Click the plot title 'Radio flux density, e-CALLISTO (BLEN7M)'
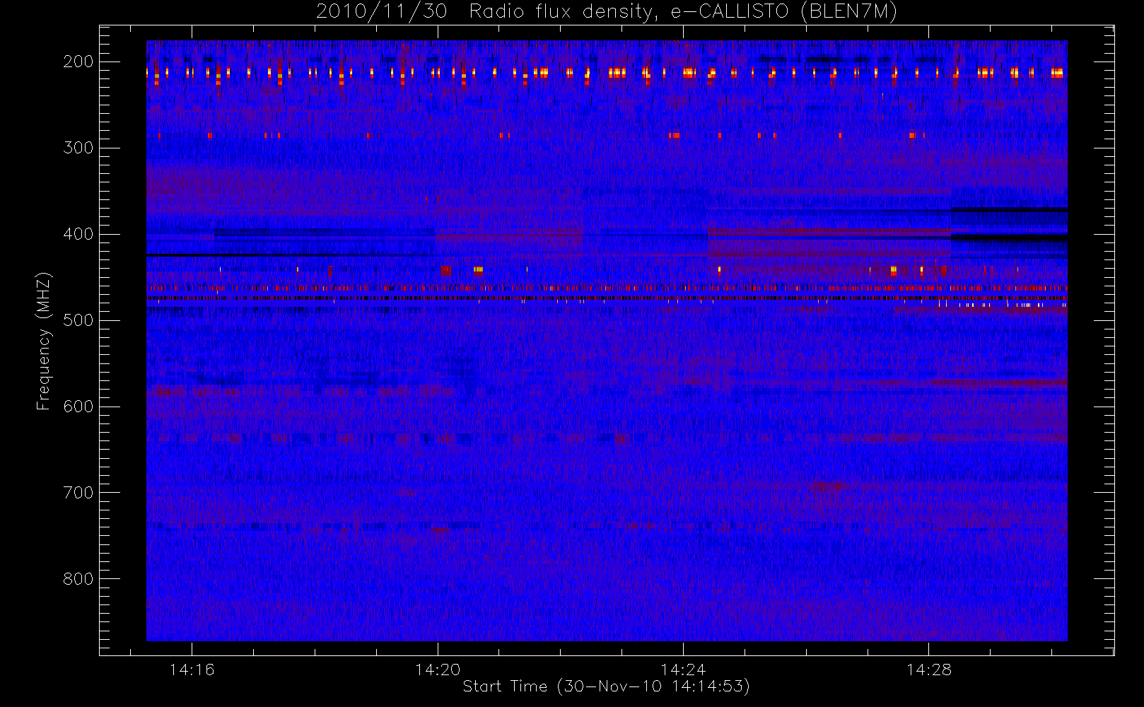Image resolution: width=1144 pixels, height=707 pixels. coord(682,12)
